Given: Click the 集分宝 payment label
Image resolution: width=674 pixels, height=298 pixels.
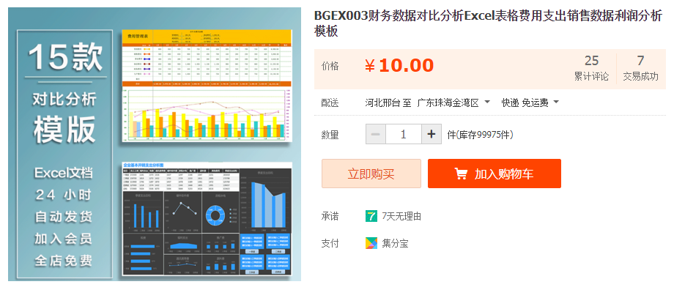Looking at the screenshot, I should 395,244.
